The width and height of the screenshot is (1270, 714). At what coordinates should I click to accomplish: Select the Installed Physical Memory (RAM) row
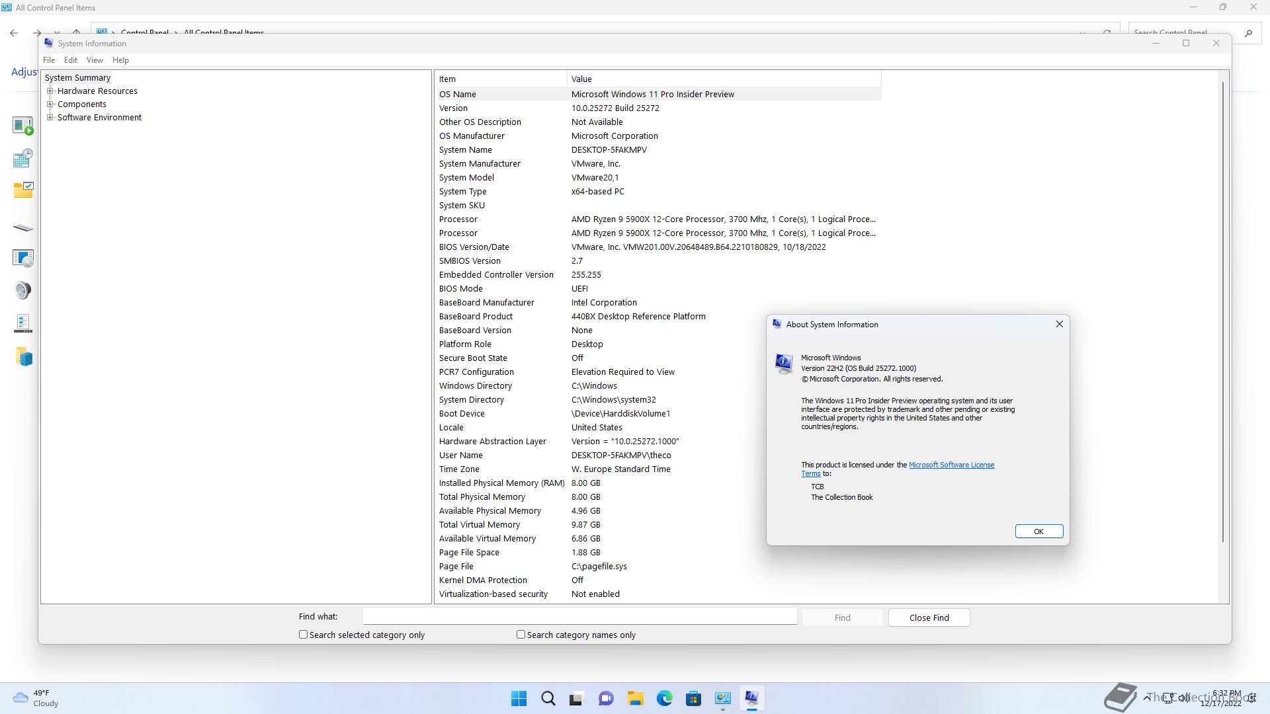point(658,483)
